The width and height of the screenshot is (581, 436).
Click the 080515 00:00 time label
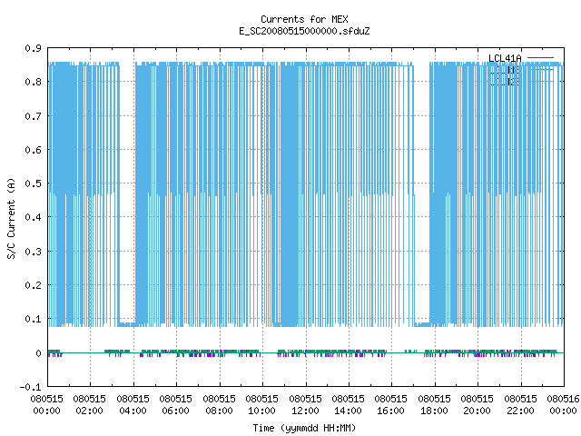pyautogui.click(x=46, y=405)
